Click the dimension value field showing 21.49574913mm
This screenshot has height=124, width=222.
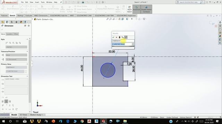(122, 44)
